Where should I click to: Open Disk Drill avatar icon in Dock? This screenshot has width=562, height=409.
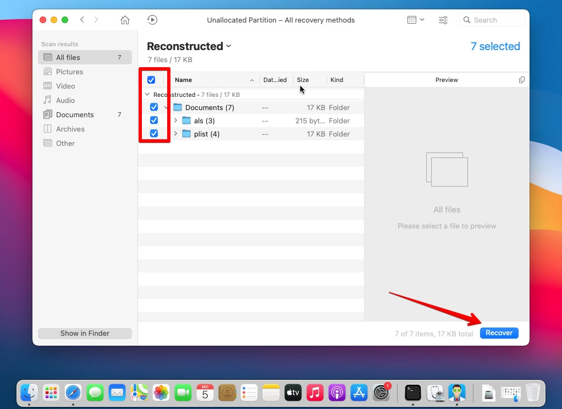coord(457,392)
